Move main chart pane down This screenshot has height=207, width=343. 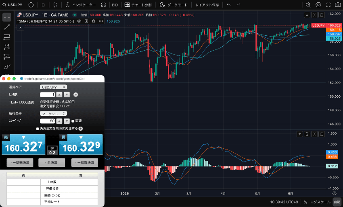click(x=307, y=15)
